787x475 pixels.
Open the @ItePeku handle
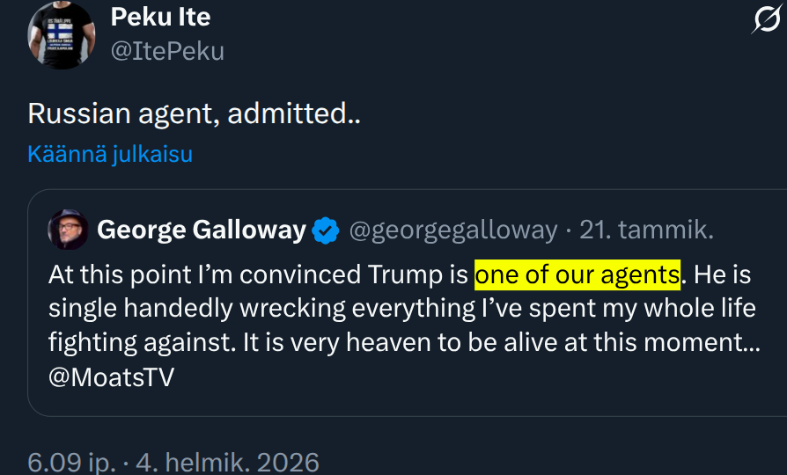167,51
